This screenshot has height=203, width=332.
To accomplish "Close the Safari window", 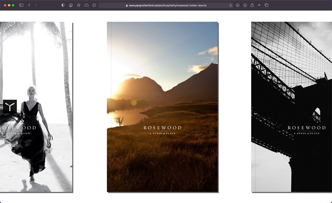I will click(x=5, y=5).
